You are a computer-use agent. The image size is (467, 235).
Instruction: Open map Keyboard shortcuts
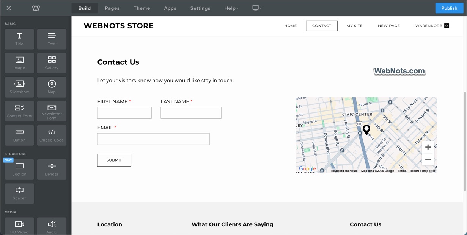click(x=344, y=171)
